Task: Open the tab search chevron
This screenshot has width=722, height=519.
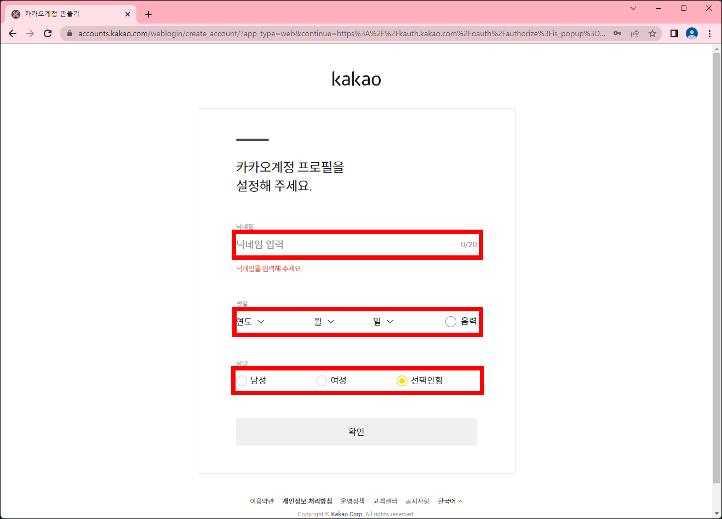Action: pyautogui.click(x=633, y=8)
